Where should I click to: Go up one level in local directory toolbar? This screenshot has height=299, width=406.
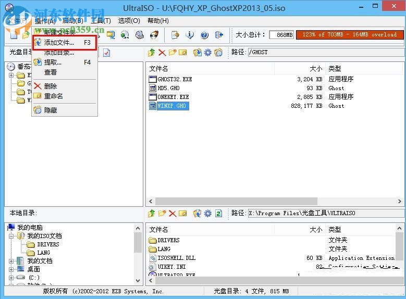152,214
